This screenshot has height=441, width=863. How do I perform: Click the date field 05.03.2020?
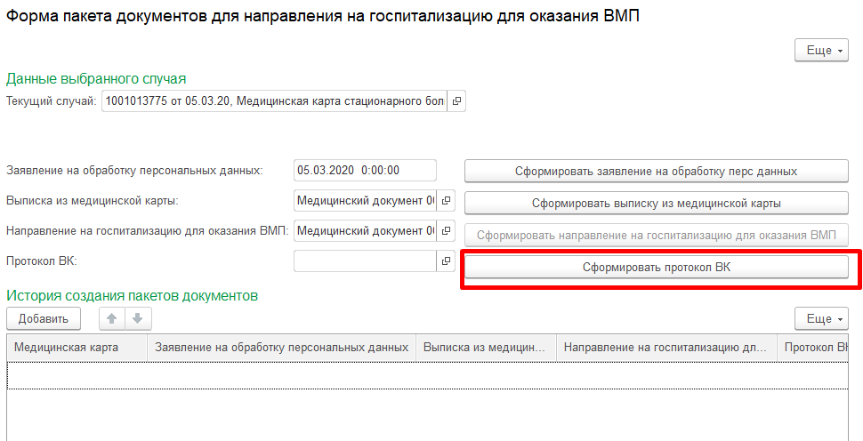click(x=364, y=171)
